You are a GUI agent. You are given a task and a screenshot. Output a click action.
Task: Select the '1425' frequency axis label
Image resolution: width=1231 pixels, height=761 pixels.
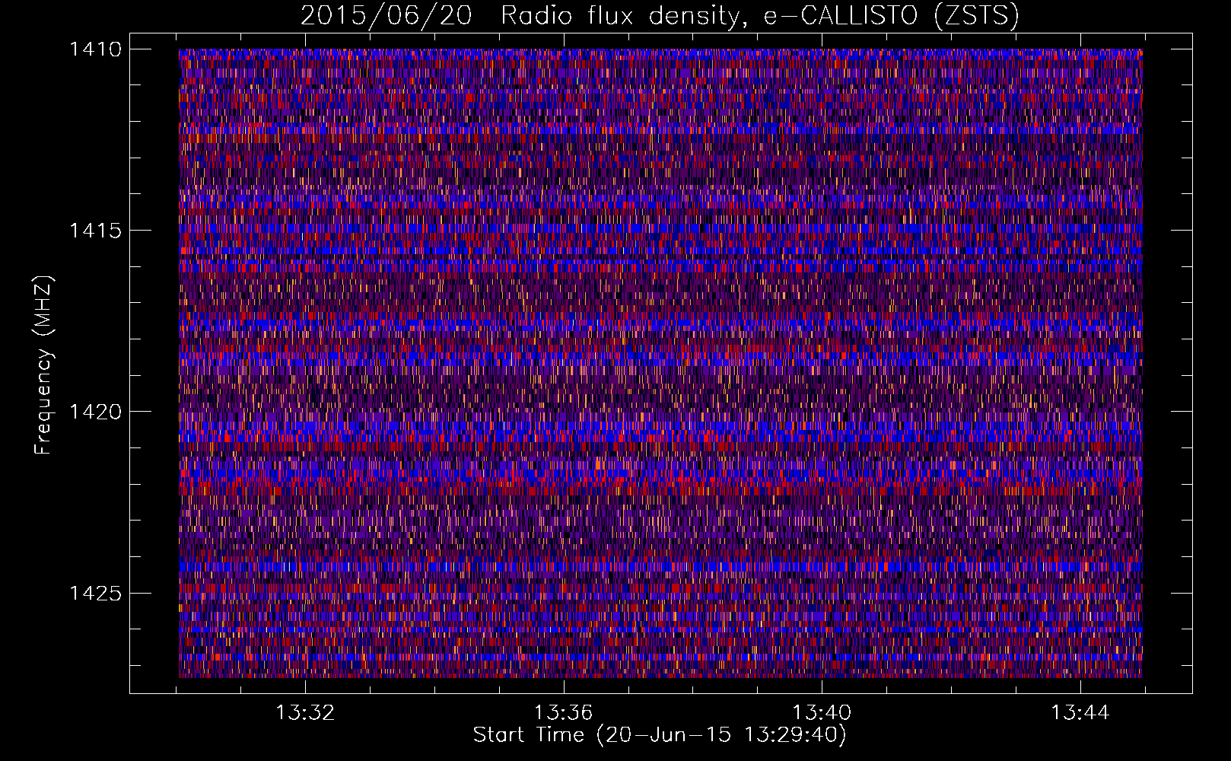(x=95, y=593)
